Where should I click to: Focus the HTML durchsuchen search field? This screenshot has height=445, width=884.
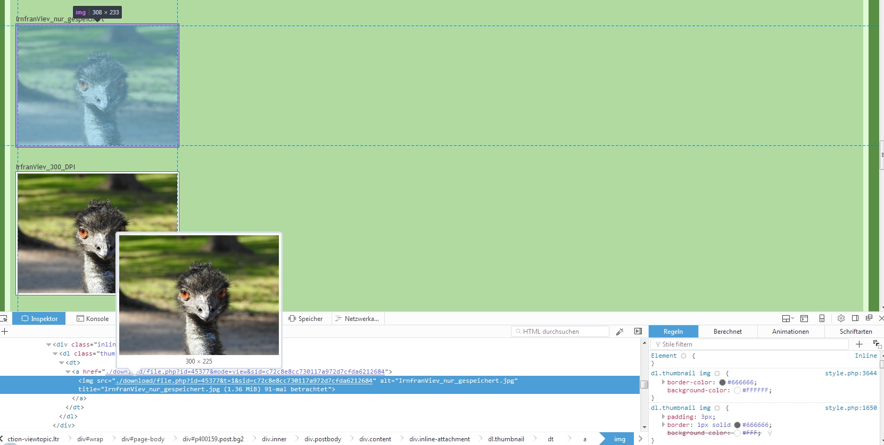tap(561, 332)
